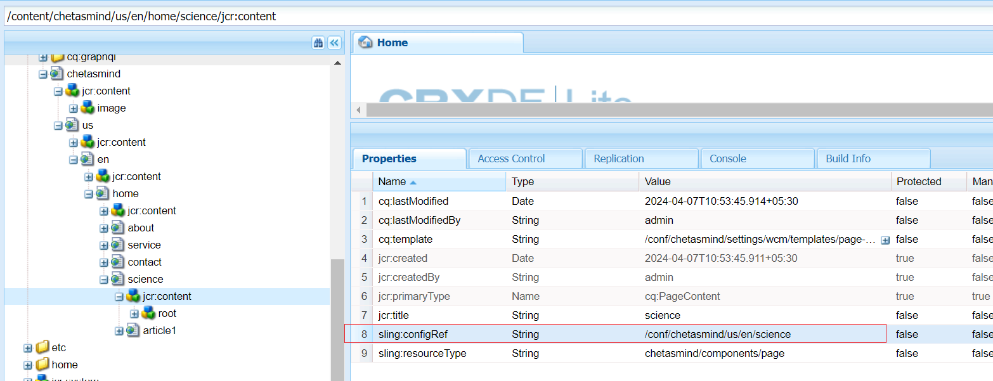Click Protected true for jcr:primaryType
The height and width of the screenshot is (381, 993).
[x=905, y=296]
